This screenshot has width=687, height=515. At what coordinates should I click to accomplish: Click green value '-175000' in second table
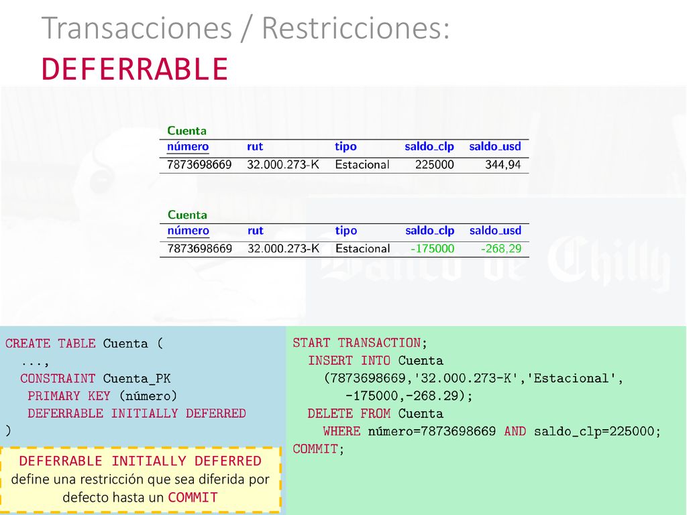(x=432, y=249)
